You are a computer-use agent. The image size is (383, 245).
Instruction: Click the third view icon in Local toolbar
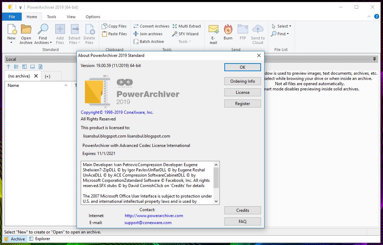click(x=24, y=67)
